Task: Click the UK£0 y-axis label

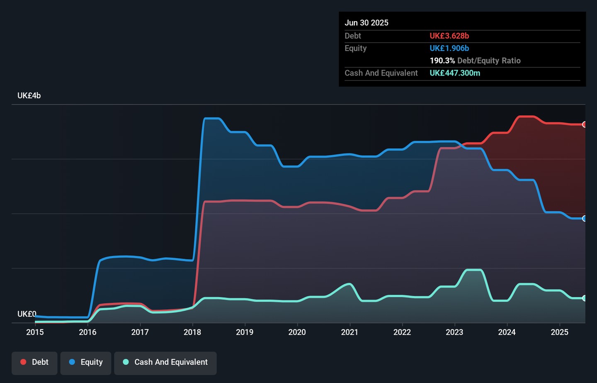Action: 27,314
